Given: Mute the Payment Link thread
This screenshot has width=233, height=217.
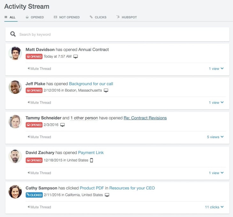Looking at the screenshot, I should tap(39, 173).
